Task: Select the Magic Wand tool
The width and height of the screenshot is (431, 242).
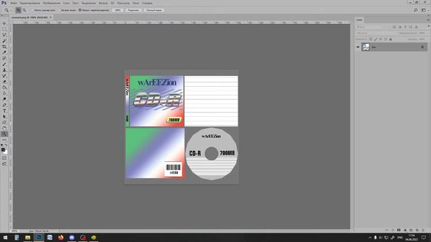Action: click(x=4, y=40)
